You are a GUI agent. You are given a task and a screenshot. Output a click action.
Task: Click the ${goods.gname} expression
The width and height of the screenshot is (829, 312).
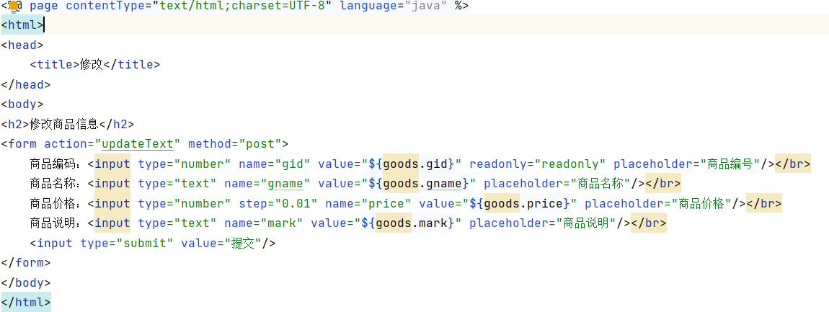pyautogui.click(x=420, y=184)
